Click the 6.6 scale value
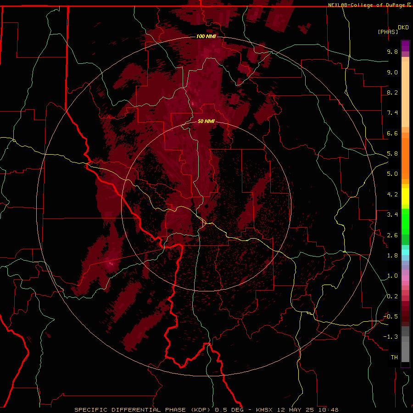 tap(392, 133)
